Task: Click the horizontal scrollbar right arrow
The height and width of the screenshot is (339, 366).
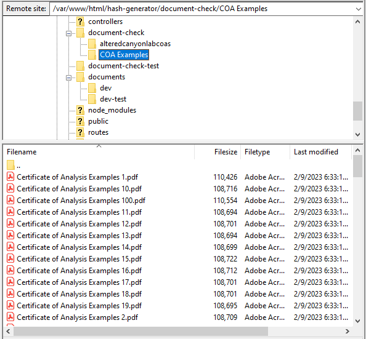Action: (x=347, y=331)
